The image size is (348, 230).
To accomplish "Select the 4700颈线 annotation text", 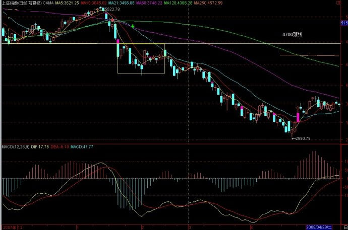I will click(292, 34).
